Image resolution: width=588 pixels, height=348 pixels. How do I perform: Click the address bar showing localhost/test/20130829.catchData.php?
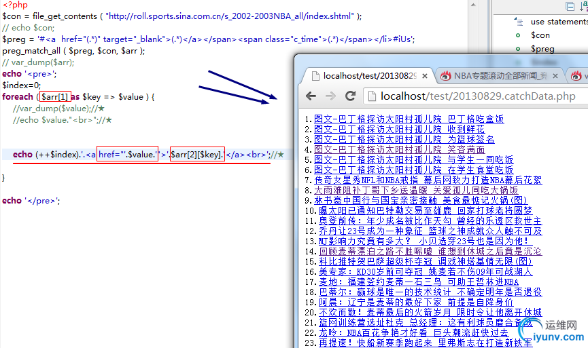tap(477, 96)
